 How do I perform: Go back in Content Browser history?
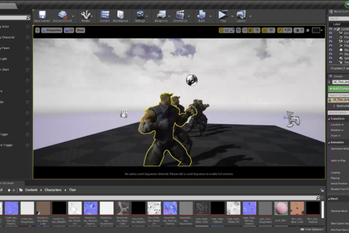pyautogui.click(x=9, y=190)
